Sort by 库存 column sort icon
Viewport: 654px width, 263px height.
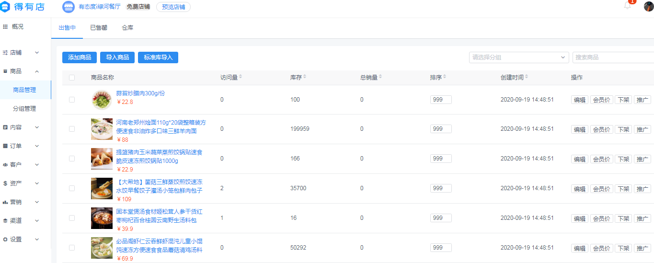(x=305, y=77)
